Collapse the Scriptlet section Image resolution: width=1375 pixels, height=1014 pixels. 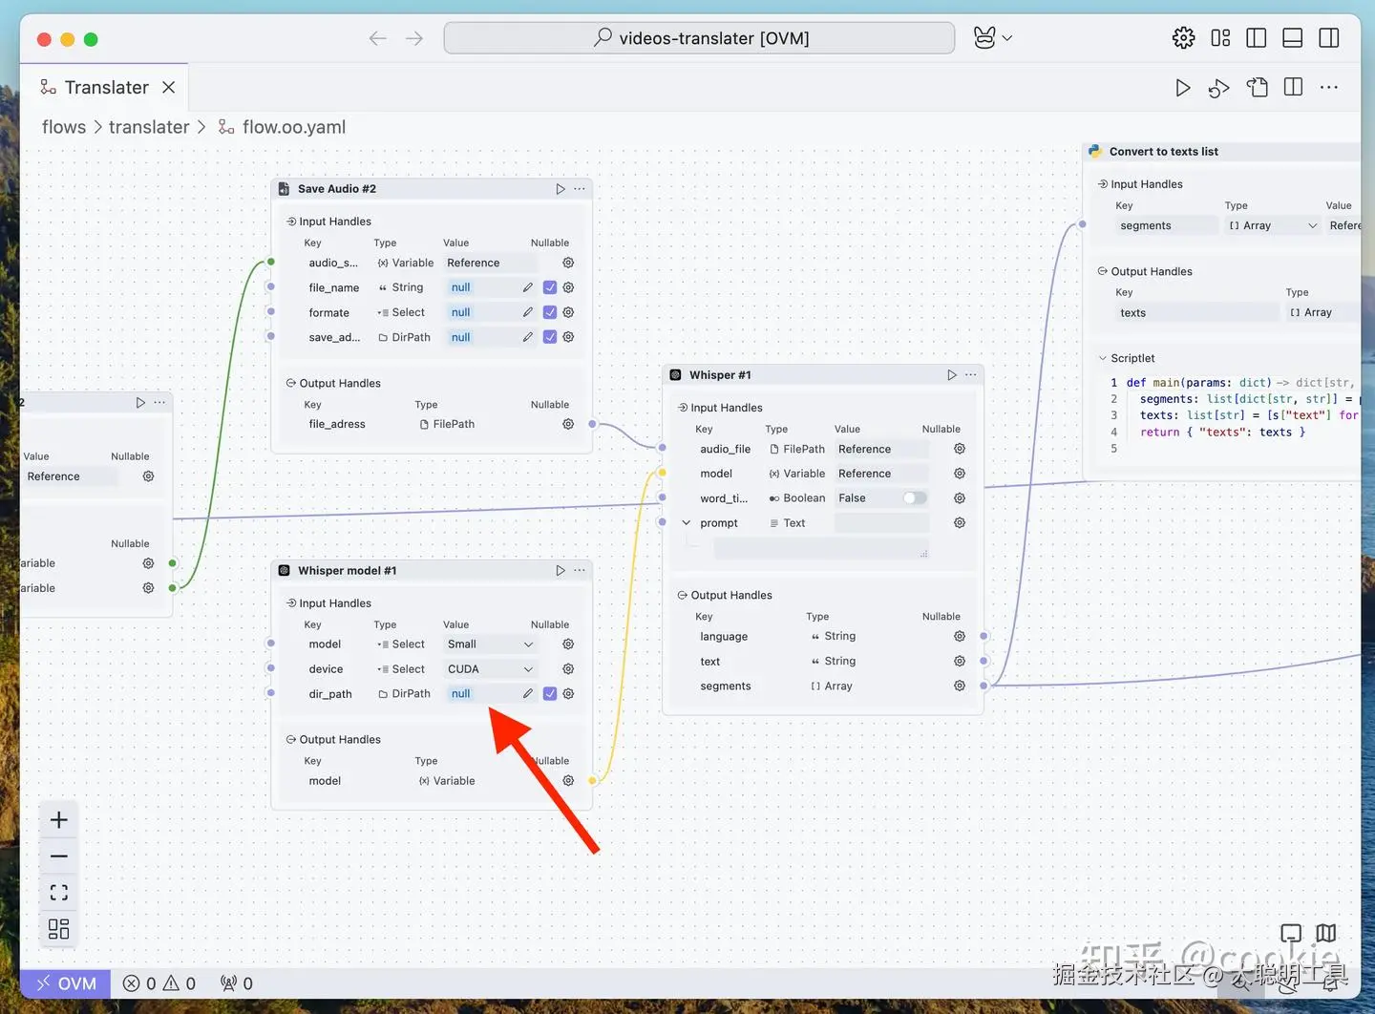pyautogui.click(x=1103, y=359)
